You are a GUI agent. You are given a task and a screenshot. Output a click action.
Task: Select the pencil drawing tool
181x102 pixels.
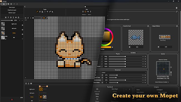coord(37,12)
